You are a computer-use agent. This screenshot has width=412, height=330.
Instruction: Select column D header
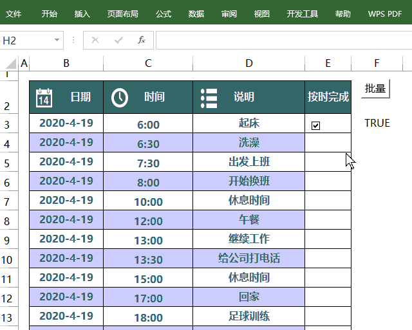coord(249,63)
